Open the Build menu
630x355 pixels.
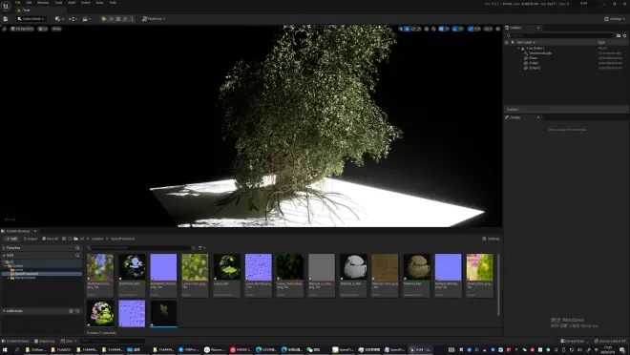click(x=72, y=3)
